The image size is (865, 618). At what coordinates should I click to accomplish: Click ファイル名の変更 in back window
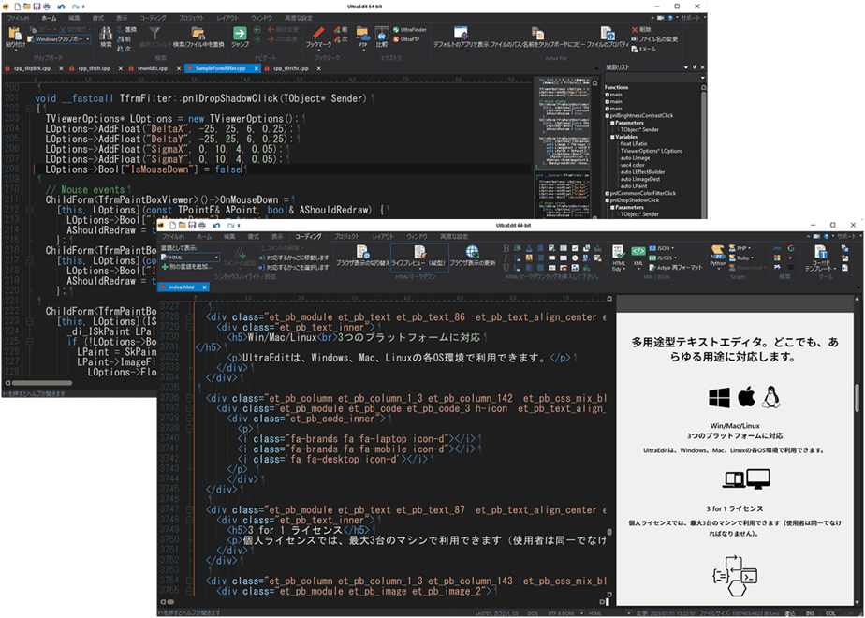tap(654, 39)
